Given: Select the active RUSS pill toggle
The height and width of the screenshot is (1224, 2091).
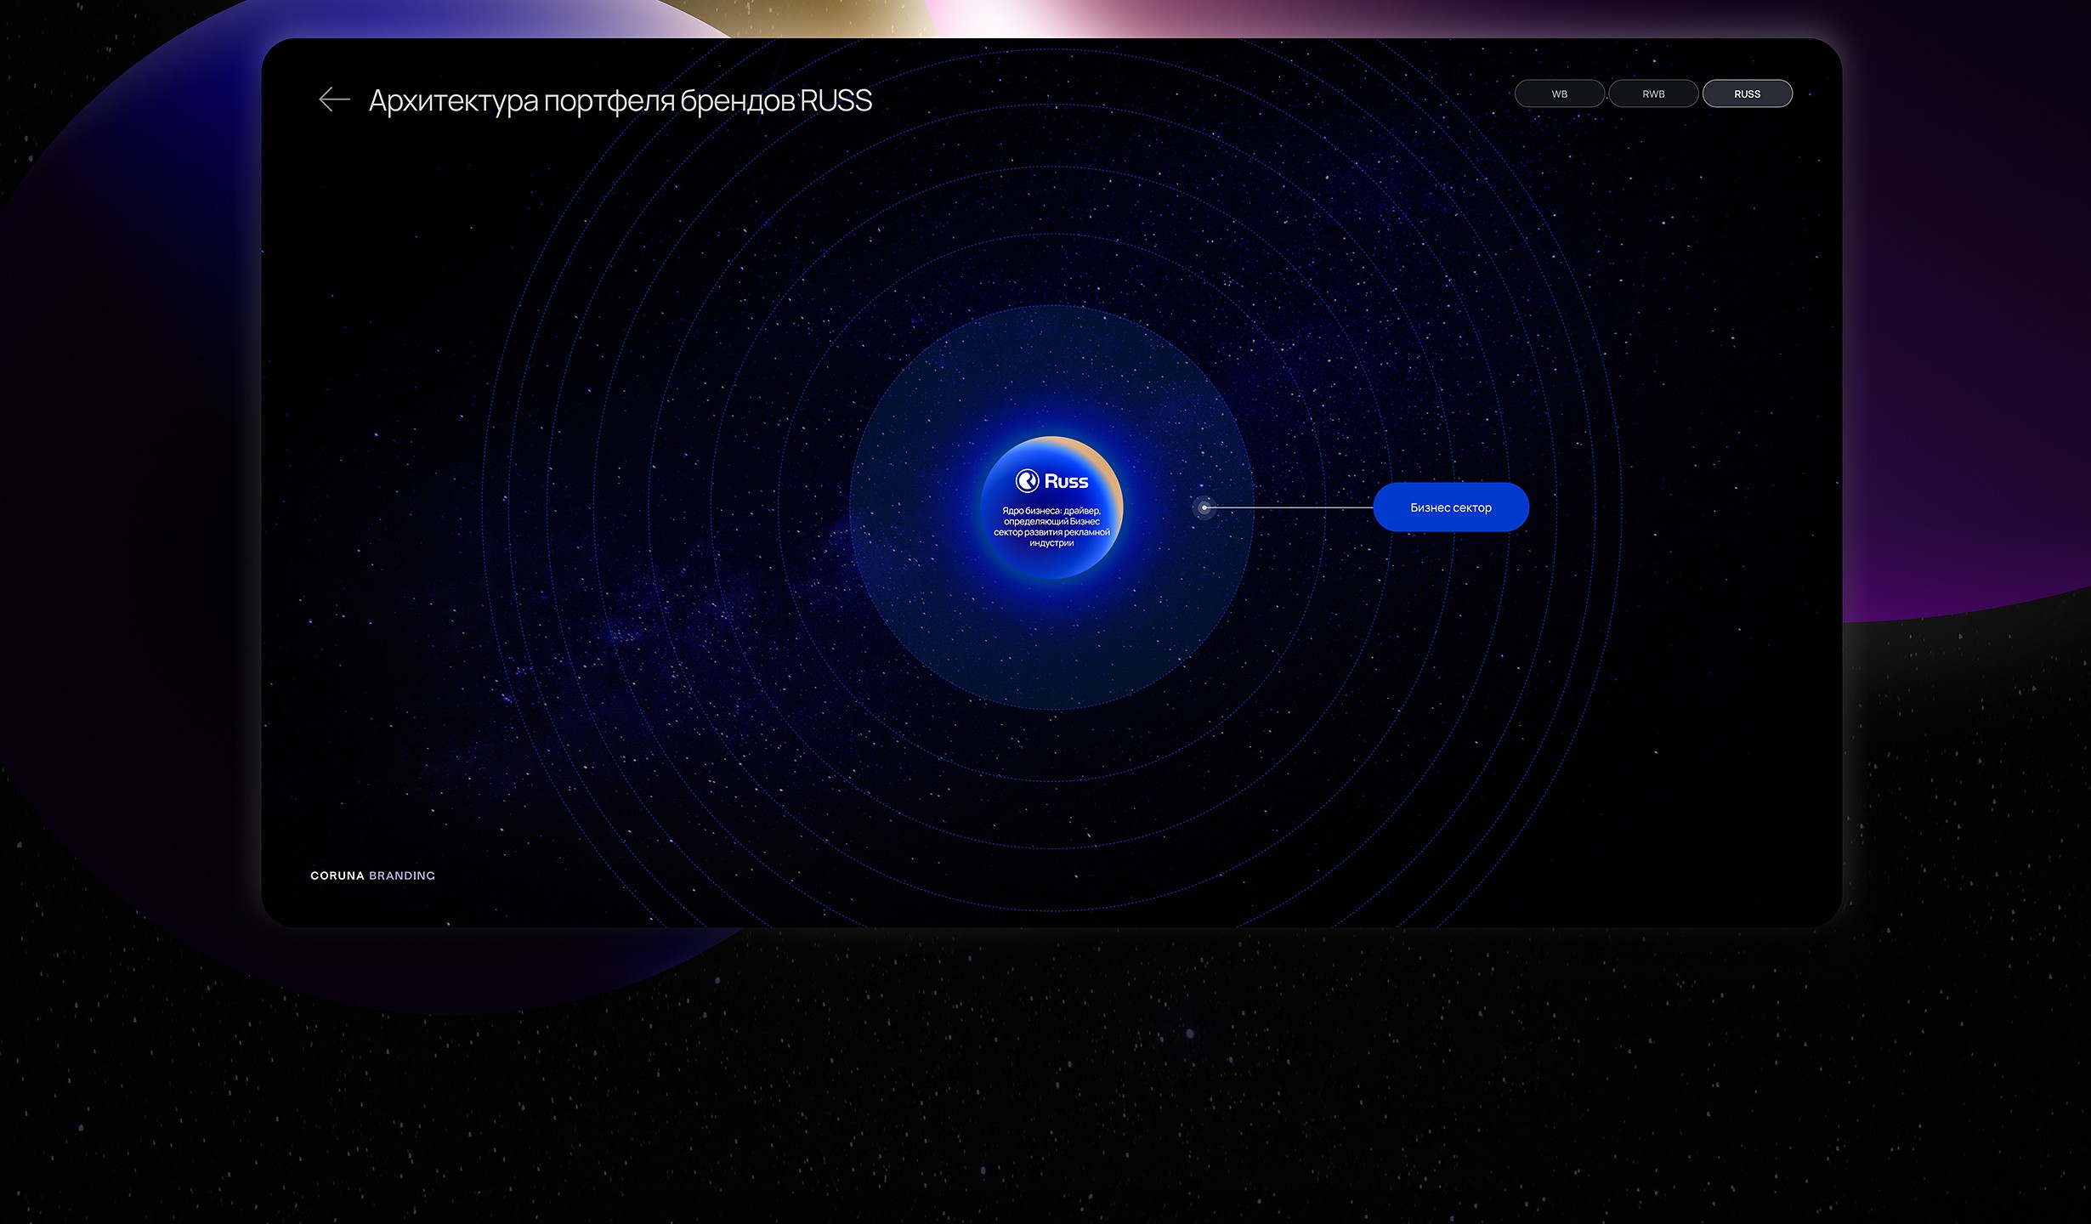Looking at the screenshot, I should [1747, 93].
